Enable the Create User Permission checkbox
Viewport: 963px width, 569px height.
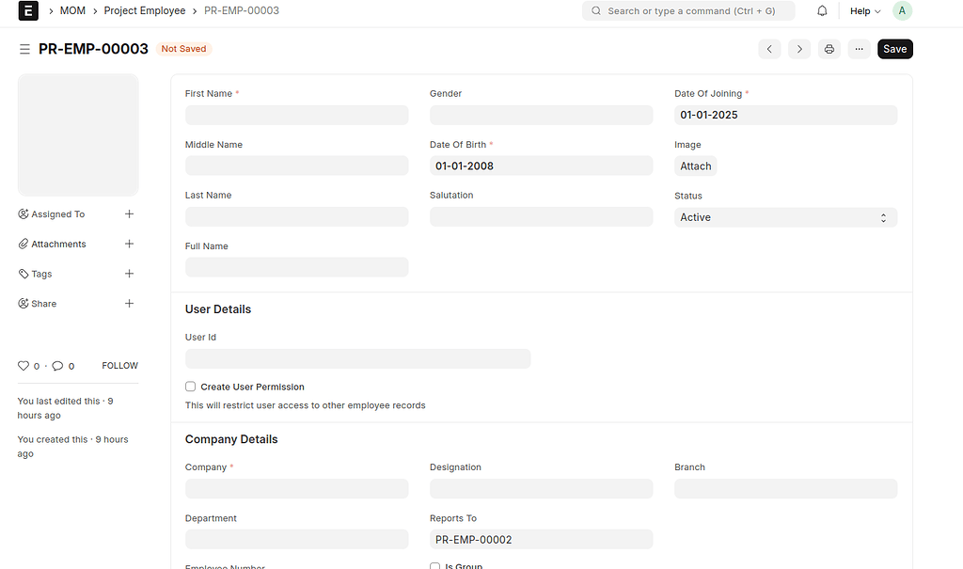[190, 386]
